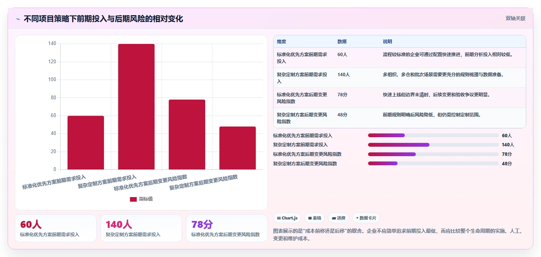This screenshot has height=257, width=541.
Task: Click the chart bar for 标准化优先方案后期变更风险指数
Action: point(187,135)
